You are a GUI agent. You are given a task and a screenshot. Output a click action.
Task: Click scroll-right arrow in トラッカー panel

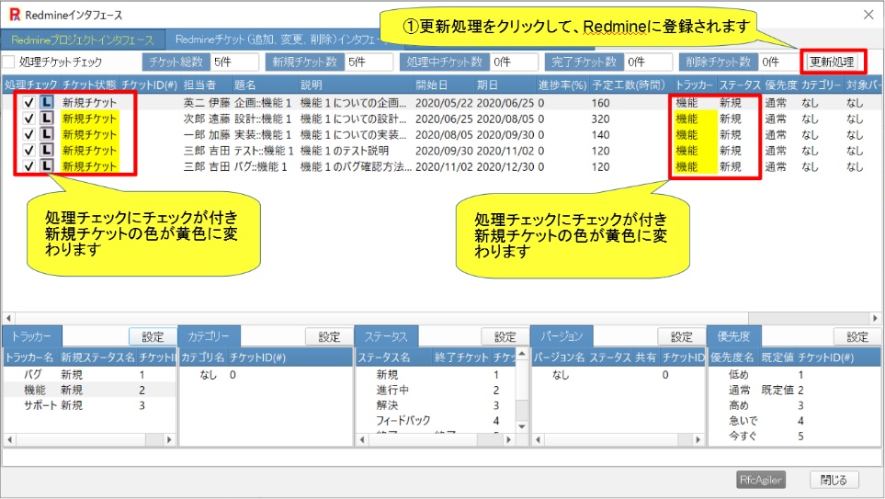coord(169,439)
